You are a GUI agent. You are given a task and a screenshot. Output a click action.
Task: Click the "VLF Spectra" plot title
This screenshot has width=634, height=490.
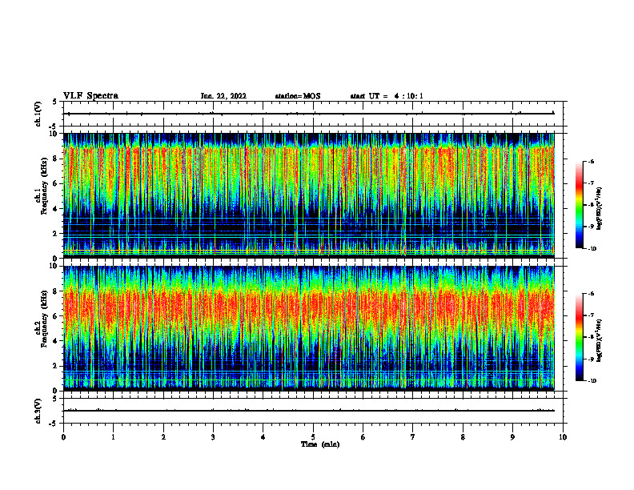(x=90, y=96)
